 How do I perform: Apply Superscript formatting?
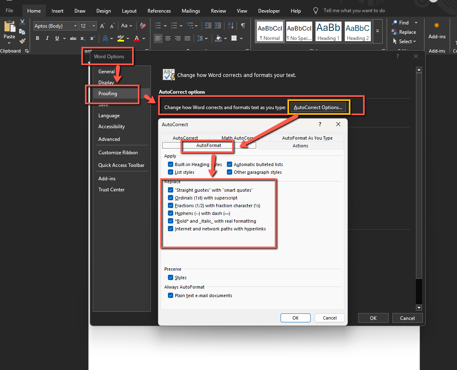92,38
